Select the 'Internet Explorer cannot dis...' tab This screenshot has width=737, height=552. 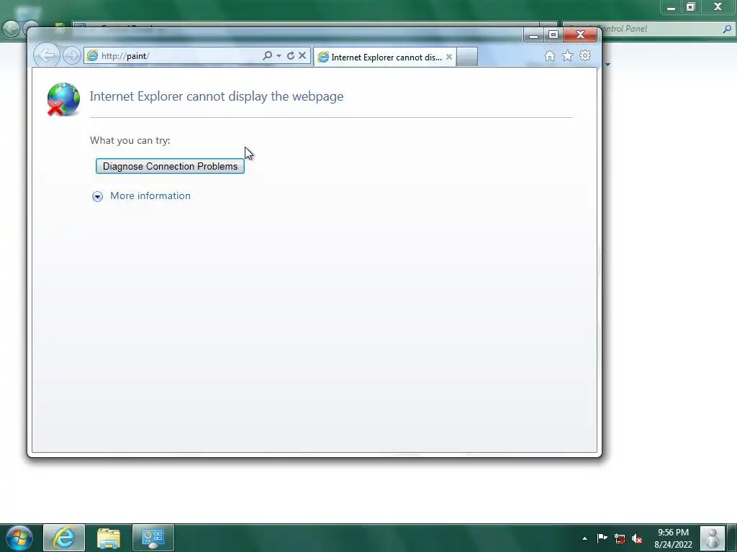pos(386,57)
